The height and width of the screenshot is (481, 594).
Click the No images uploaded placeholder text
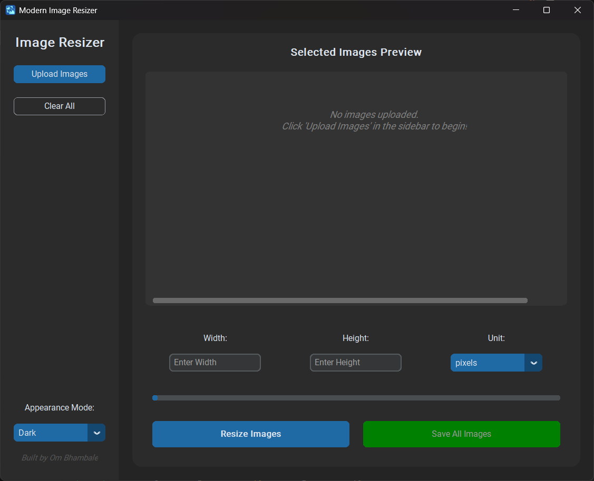tap(374, 120)
